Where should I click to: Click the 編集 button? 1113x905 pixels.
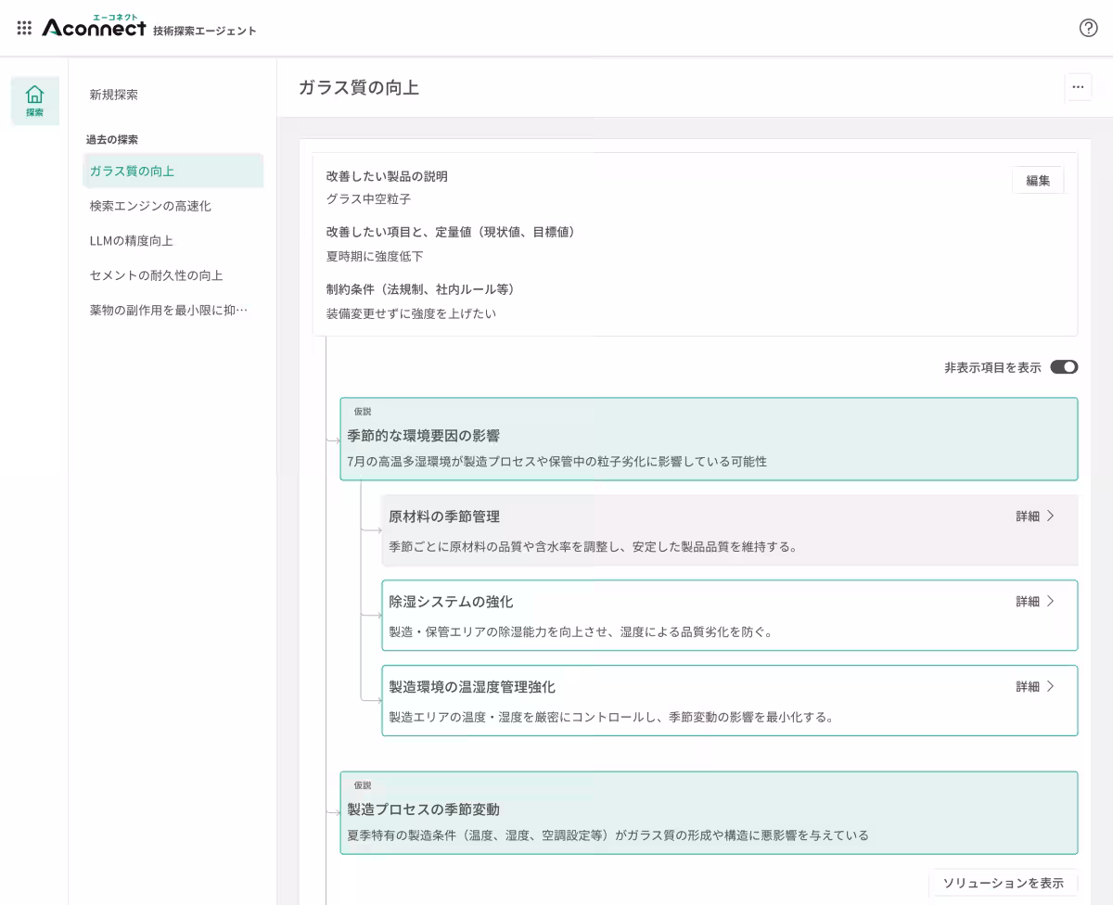click(x=1038, y=180)
